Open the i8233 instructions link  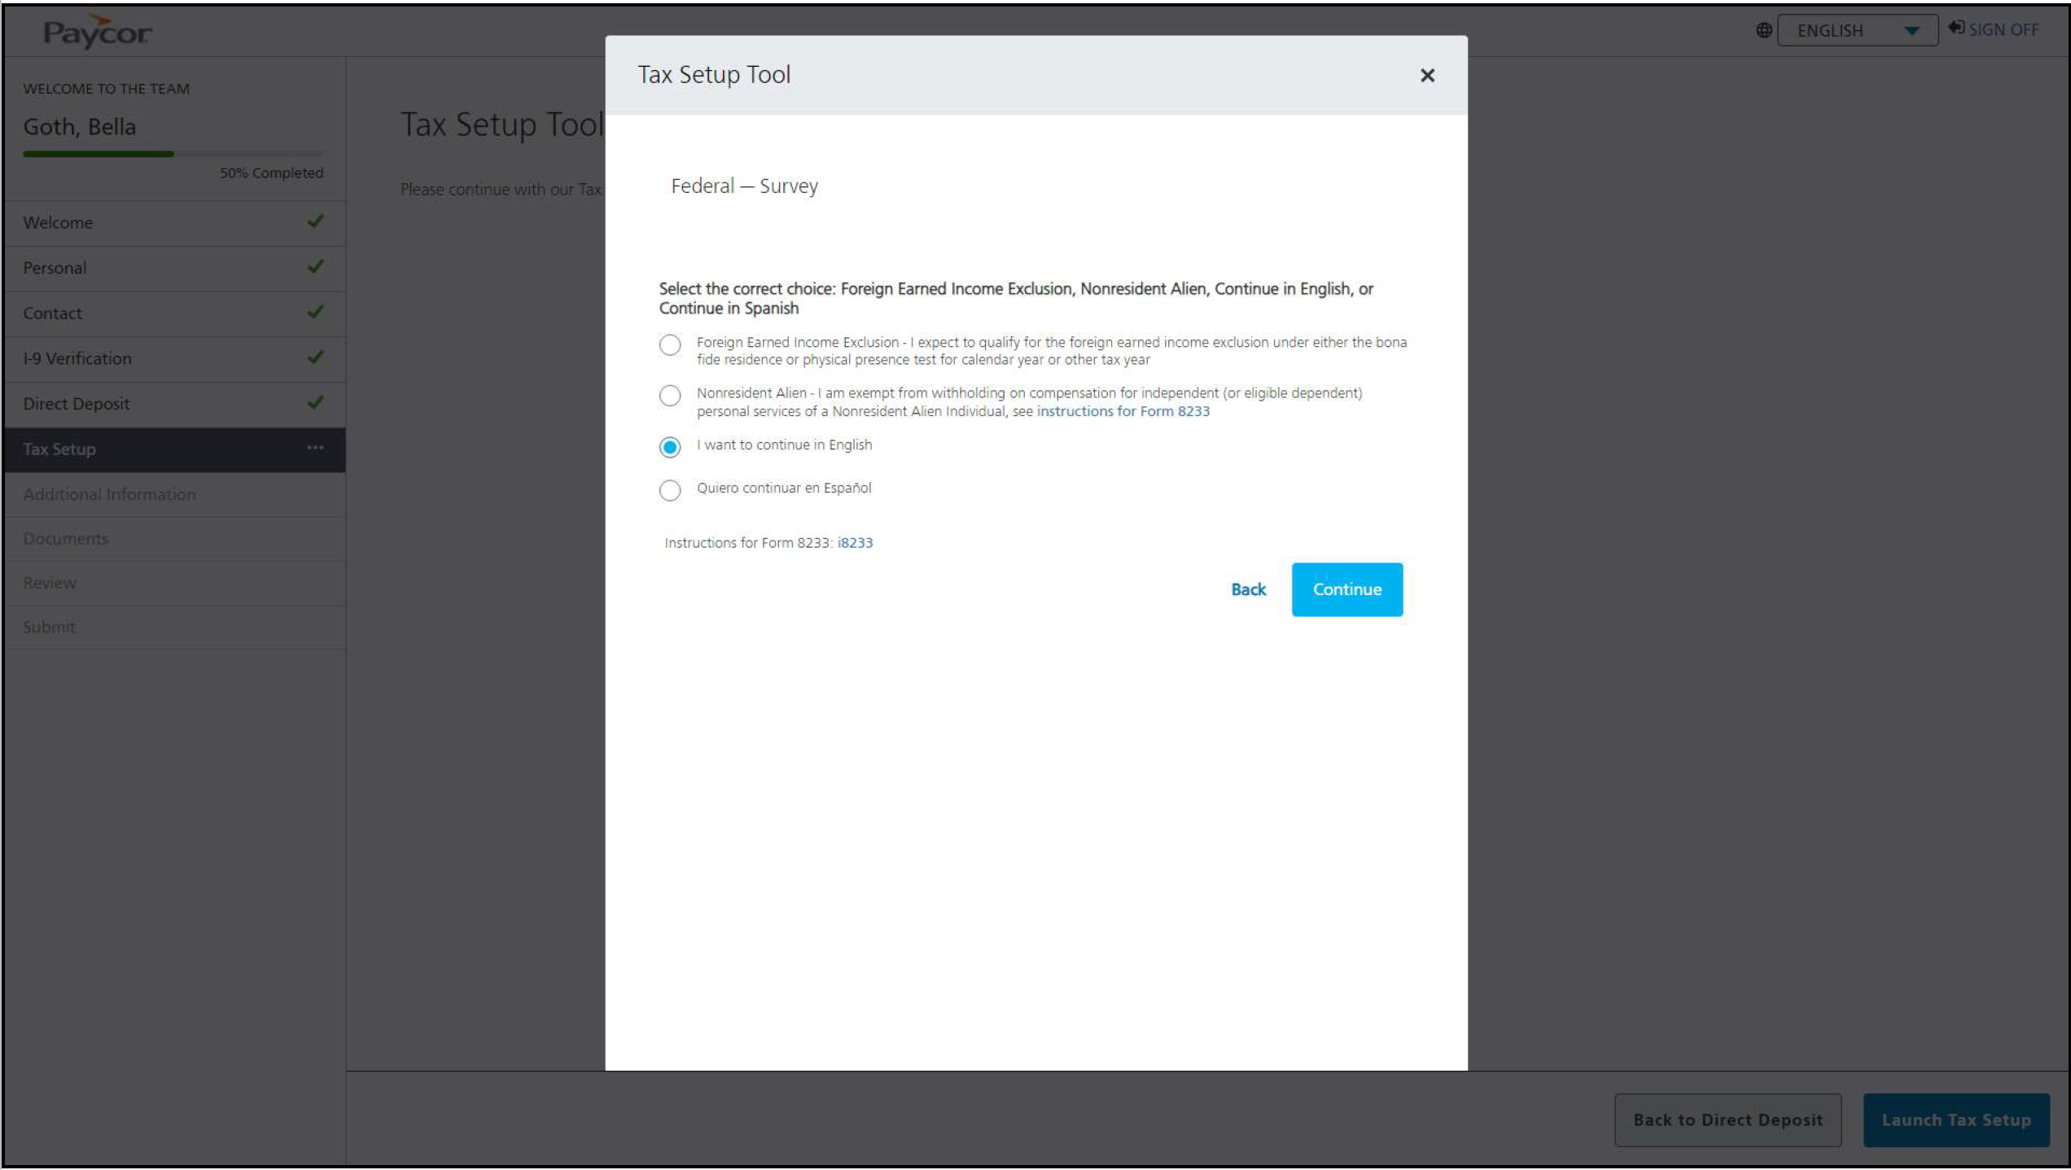coord(855,543)
